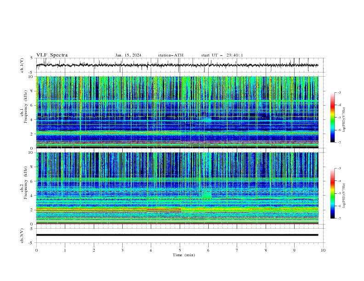
Task: Click the upper colorbar "log(PSD)(V²/Hz)" label
Action: [x=344, y=120]
